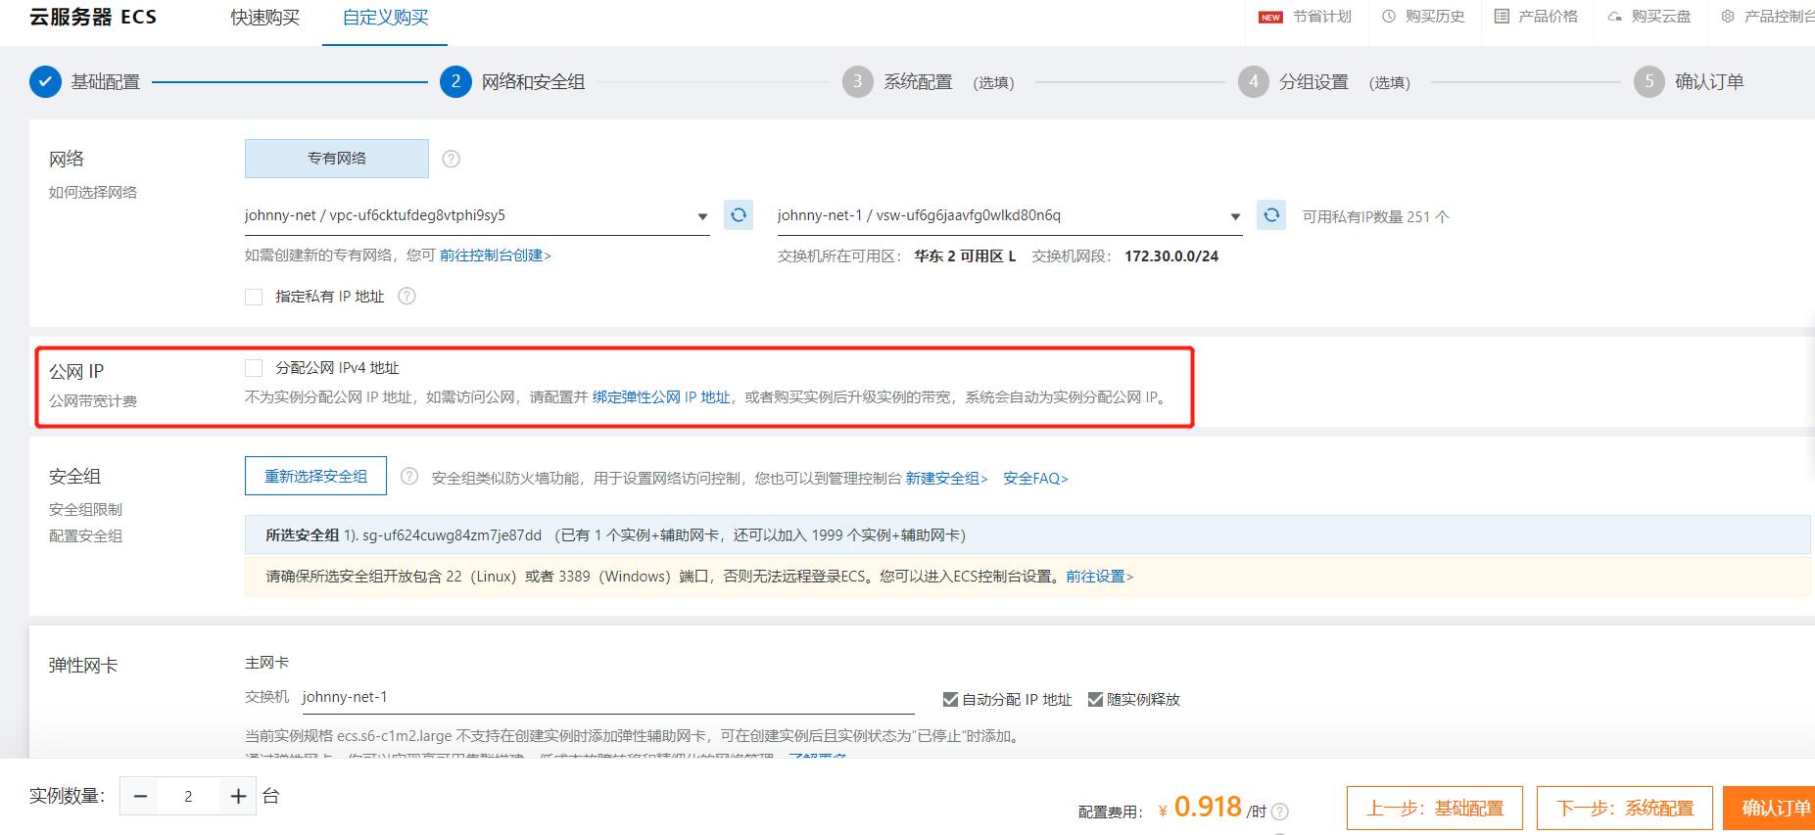1815x835 pixels.
Task: Switch to 快速购买 tab
Action: coord(265,18)
